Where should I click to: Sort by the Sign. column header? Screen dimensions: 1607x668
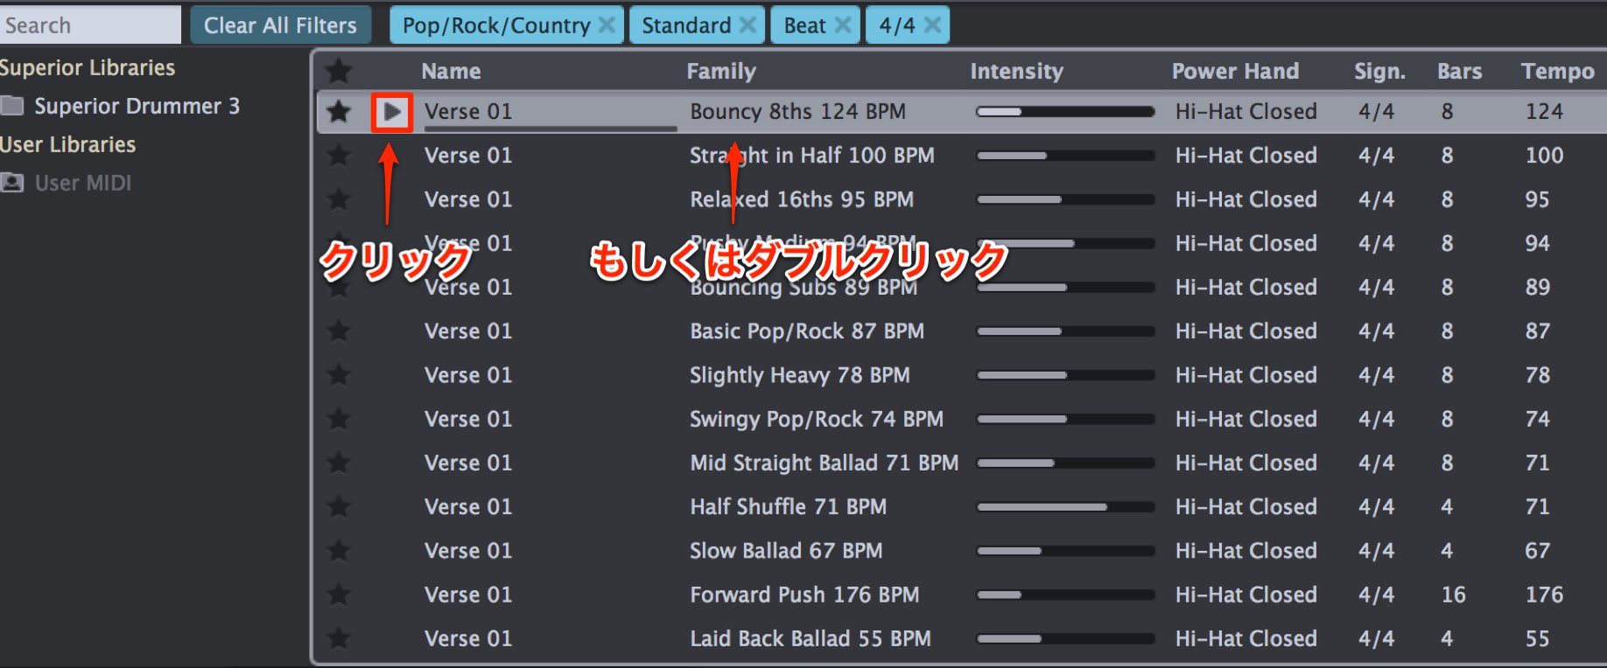1379,71
